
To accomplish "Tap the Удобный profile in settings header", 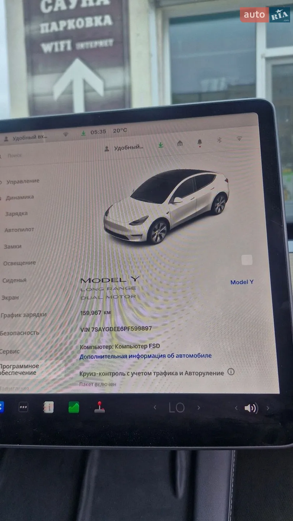I will pos(124,148).
